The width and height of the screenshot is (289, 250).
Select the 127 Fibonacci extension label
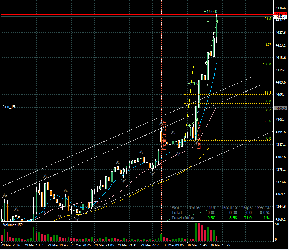(269, 45)
